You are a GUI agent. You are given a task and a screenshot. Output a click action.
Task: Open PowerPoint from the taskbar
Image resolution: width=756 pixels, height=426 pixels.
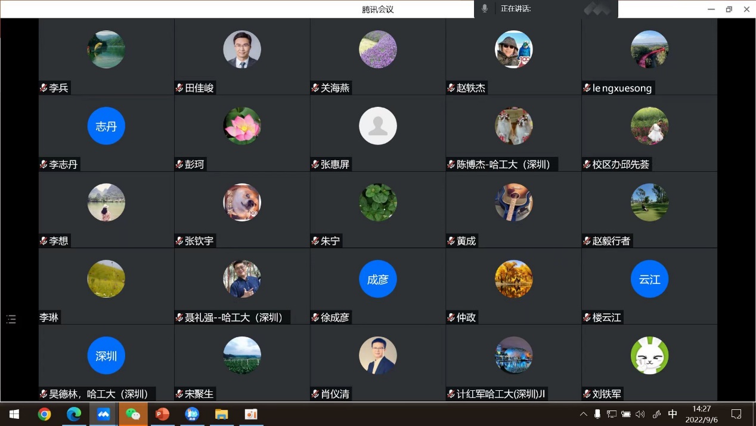click(162, 414)
